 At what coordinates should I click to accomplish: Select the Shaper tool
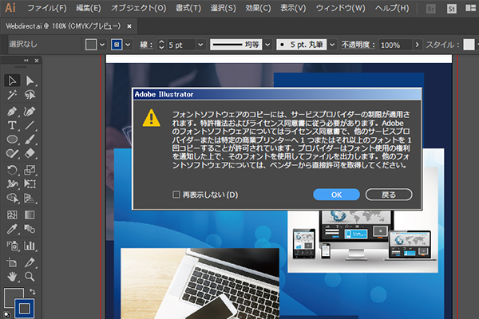[x=12, y=153]
